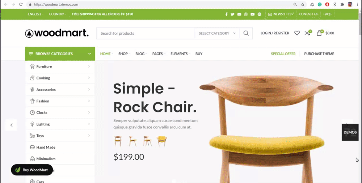Open the Pinterest social icon

[260, 14]
